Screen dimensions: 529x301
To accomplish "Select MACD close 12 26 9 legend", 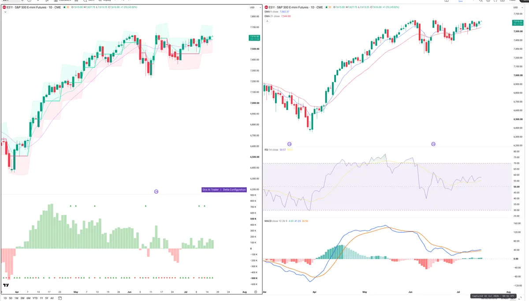I will pyautogui.click(x=276, y=220).
